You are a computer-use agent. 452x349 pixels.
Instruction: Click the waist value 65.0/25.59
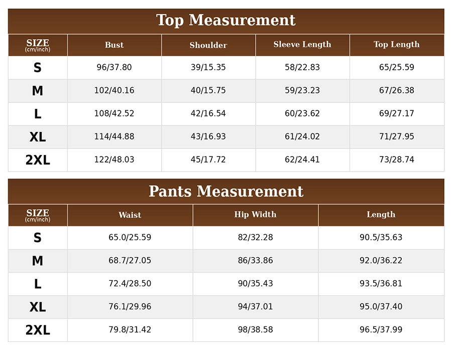[x=130, y=237]
